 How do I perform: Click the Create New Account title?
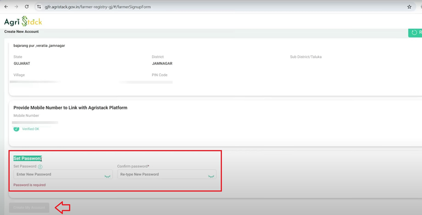tap(22, 31)
